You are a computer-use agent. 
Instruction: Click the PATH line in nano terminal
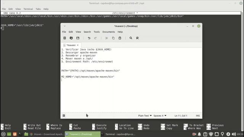click(92, 16)
